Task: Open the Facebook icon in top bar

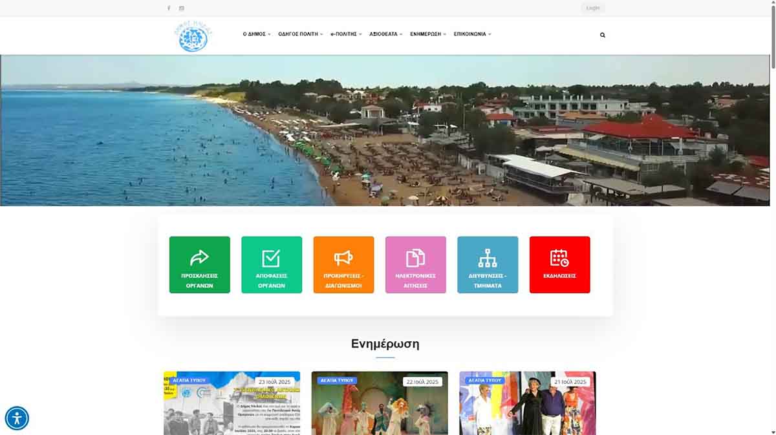Action: 169,8
